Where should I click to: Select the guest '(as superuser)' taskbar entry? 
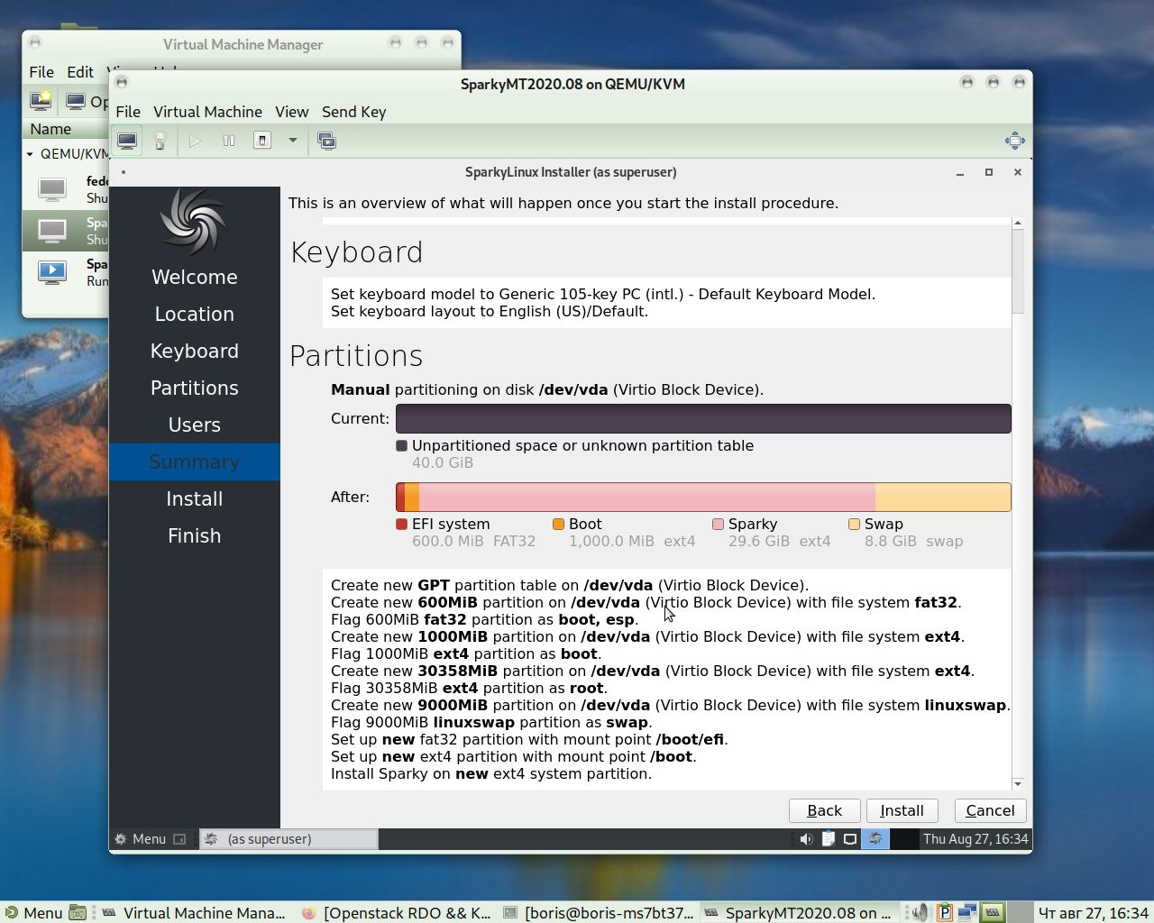tap(288, 839)
